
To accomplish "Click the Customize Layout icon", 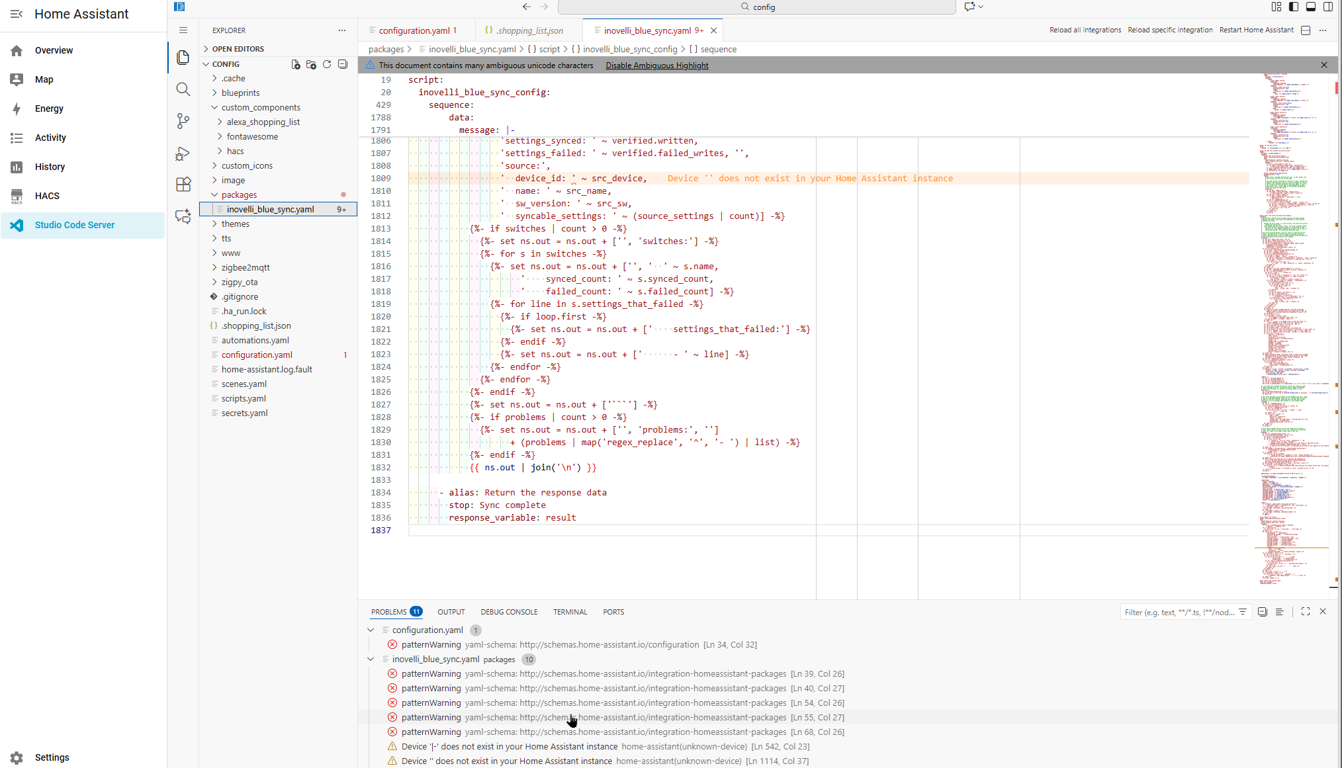I will point(1276,7).
